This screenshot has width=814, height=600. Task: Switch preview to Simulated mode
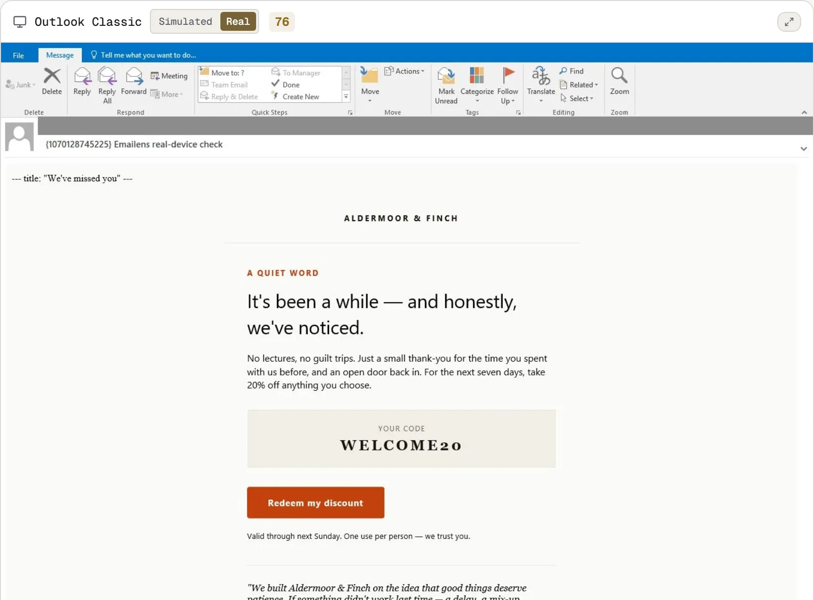185,21
